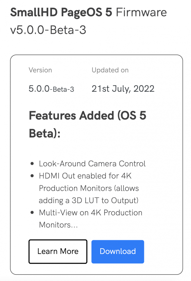Select the "Look-Around Camera Control" list item
Screen dimensions: 191x281
pos(92,164)
